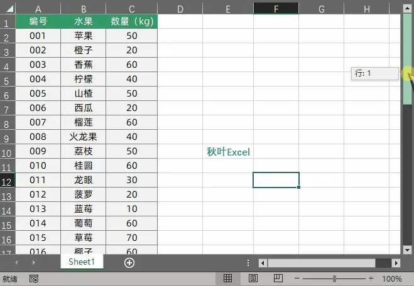Select the 桂圆 cell

point(84,166)
